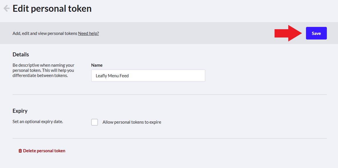Click the 'Details' section heading
Screen dimensions: 338x168
coord(21,54)
